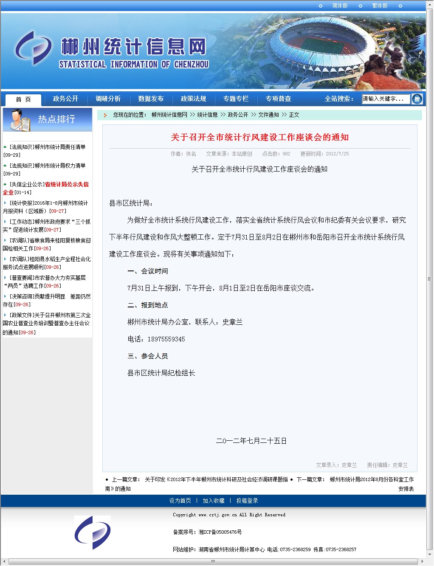Open 郴州市统计局责任清单 hot article
The height and width of the screenshot is (566, 434).
[x=60, y=147]
